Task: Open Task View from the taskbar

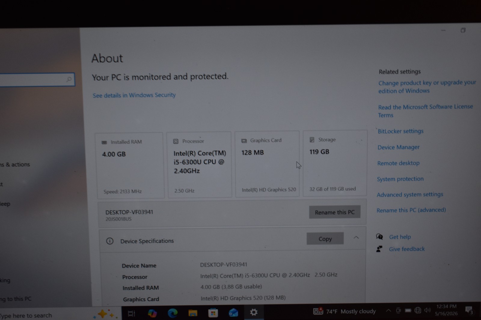Action: pyautogui.click(x=132, y=313)
